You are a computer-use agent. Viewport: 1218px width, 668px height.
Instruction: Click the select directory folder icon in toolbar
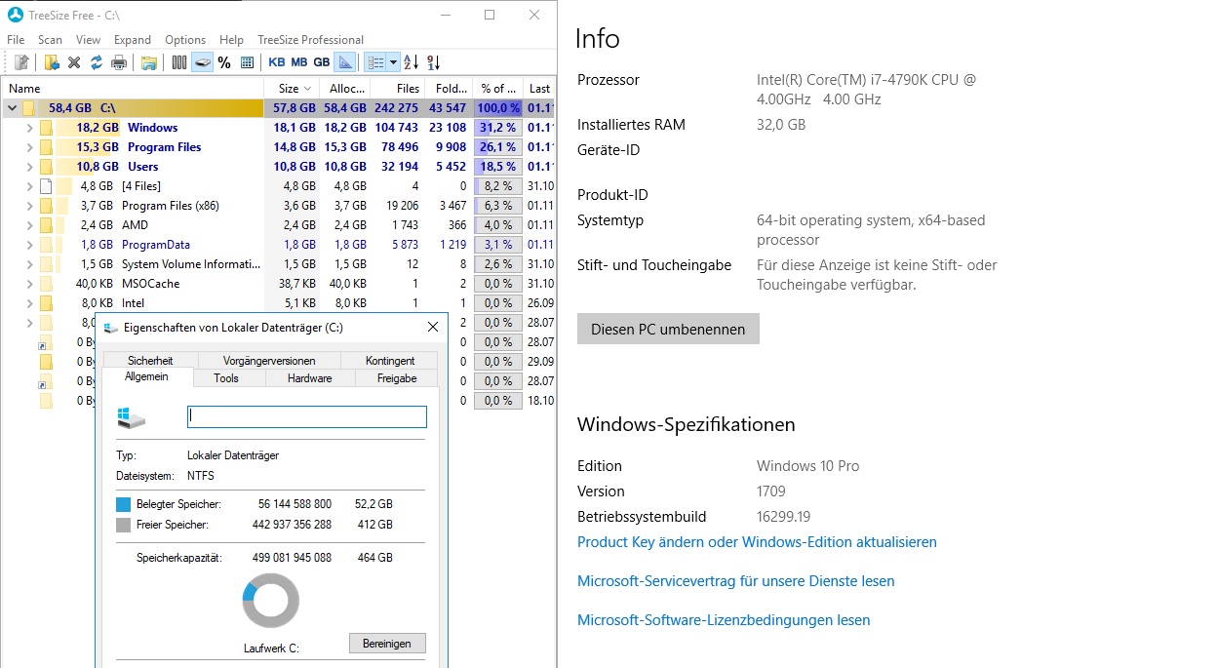pyautogui.click(x=52, y=62)
